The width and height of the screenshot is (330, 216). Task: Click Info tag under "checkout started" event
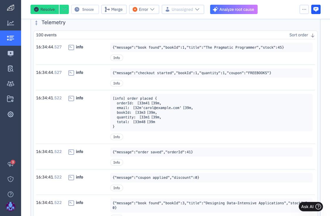[x=117, y=83]
